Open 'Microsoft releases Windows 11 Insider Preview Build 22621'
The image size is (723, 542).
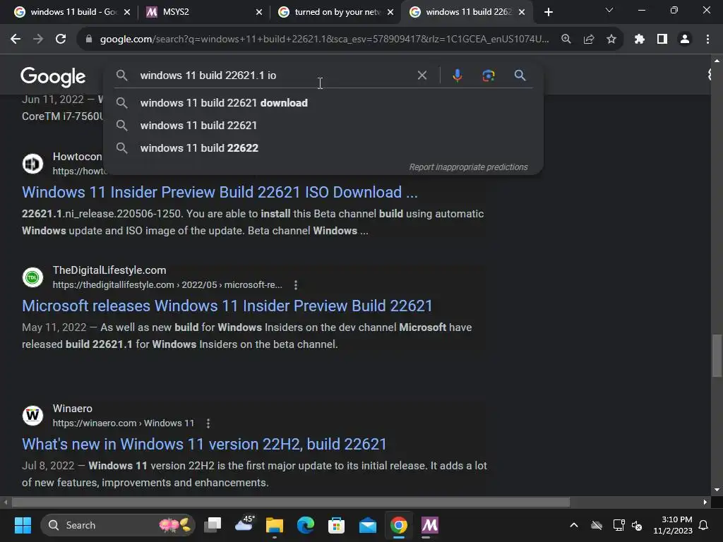tap(227, 306)
